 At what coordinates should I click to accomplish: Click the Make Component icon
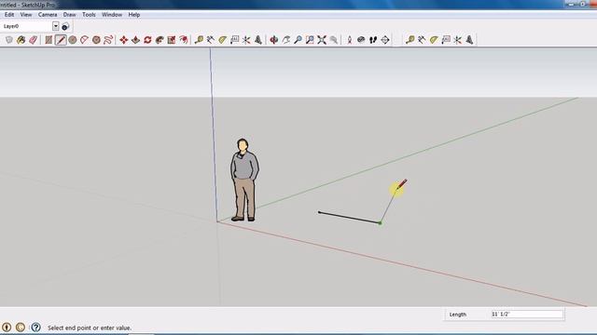pyautogui.click(x=9, y=39)
